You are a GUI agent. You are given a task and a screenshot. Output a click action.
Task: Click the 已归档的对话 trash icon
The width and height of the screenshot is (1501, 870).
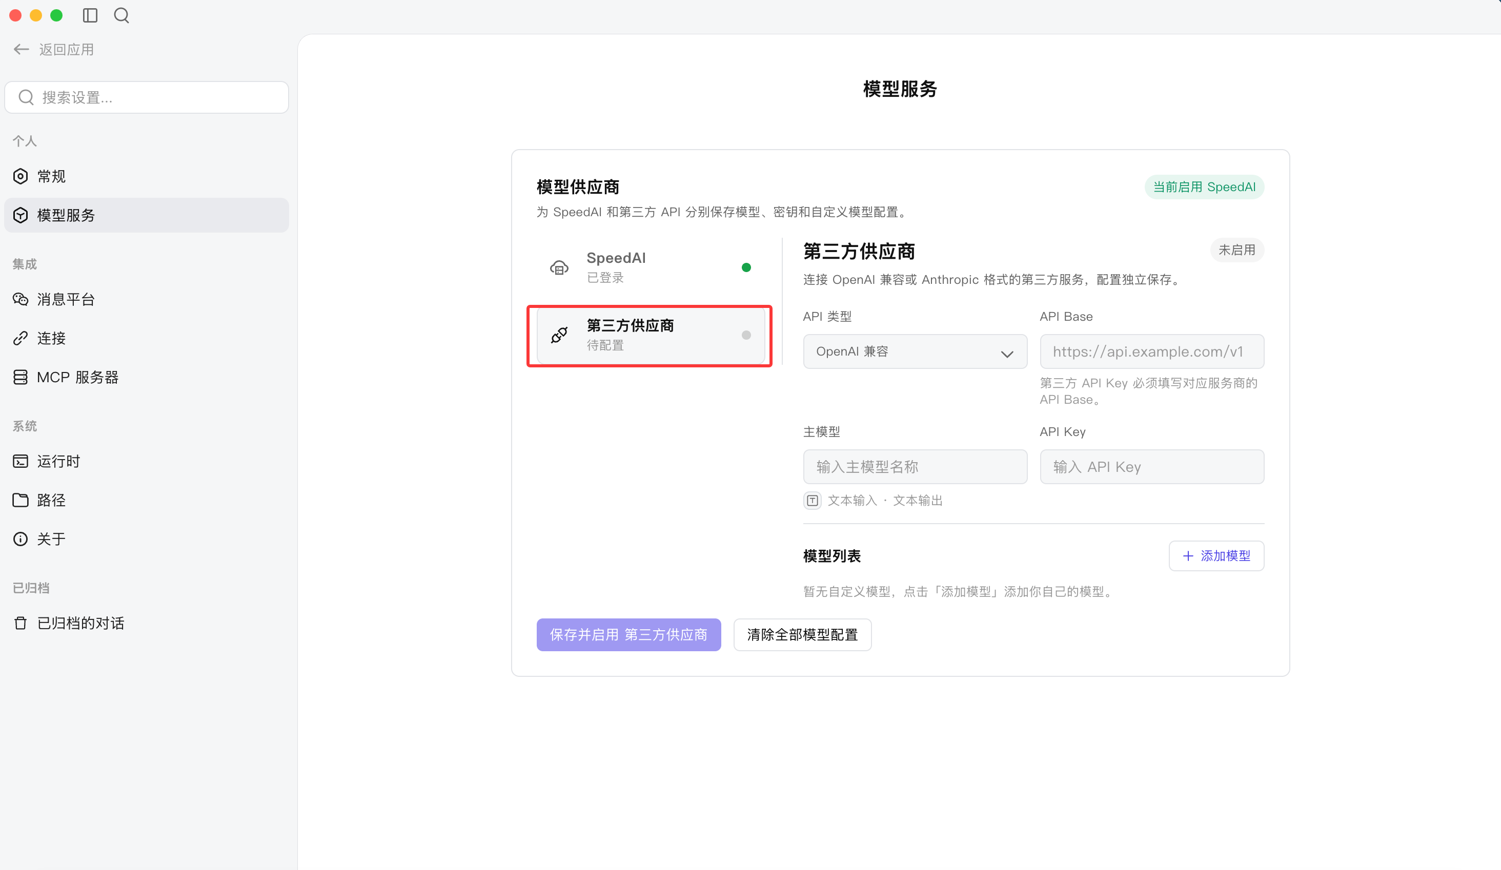(21, 623)
